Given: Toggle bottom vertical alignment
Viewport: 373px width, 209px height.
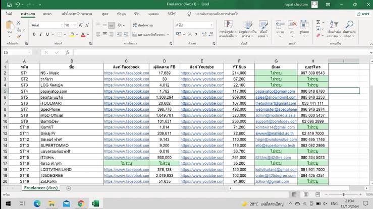Looking at the screenshot, I should coord(112,25).
